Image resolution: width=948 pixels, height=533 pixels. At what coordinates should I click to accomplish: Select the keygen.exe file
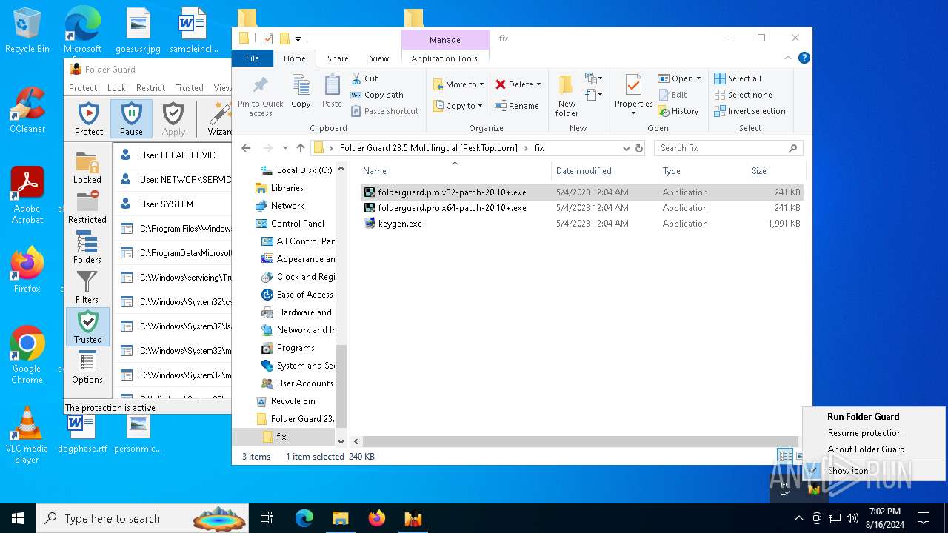click(581, 224)
